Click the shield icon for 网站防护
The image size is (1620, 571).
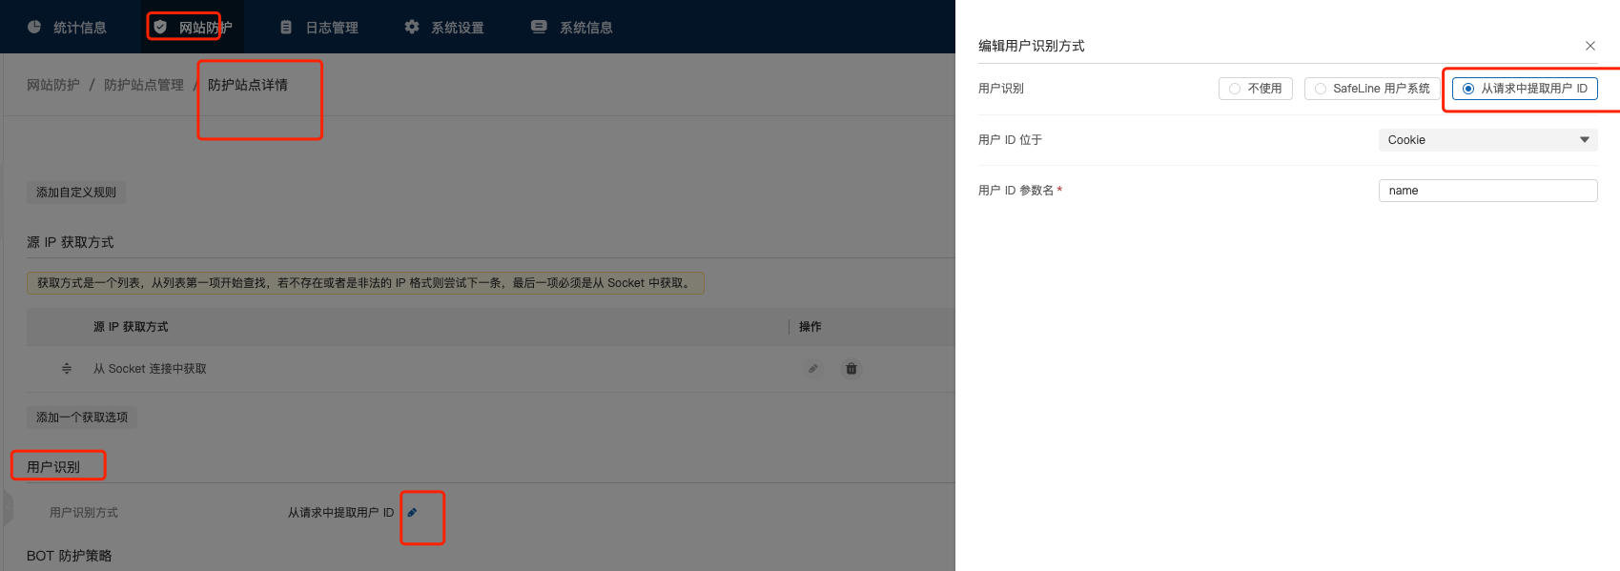coord(160,27)
